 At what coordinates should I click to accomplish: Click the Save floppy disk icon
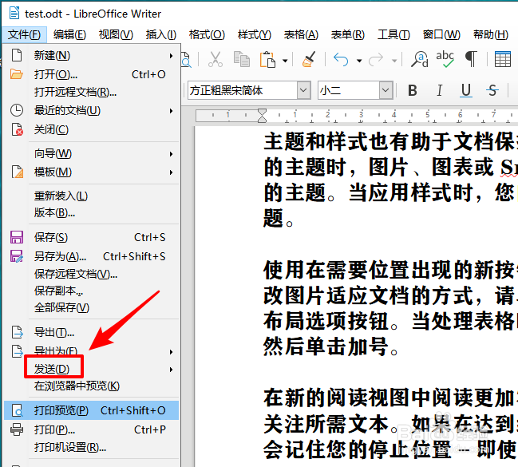point(17,237)
